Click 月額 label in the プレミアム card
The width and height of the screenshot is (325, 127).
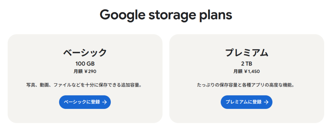click(238, 71)
